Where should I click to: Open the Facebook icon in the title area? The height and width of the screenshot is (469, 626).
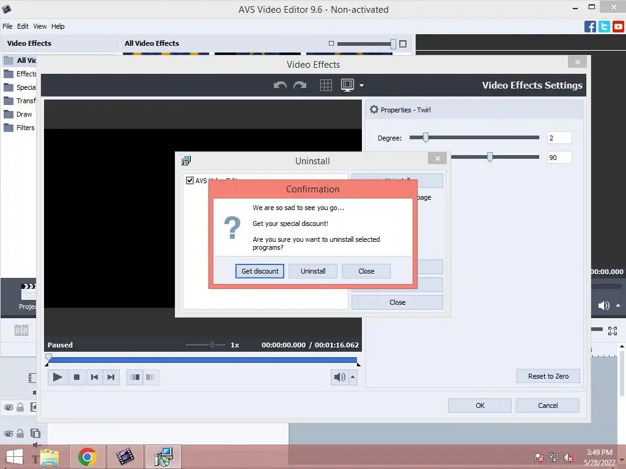590,27
